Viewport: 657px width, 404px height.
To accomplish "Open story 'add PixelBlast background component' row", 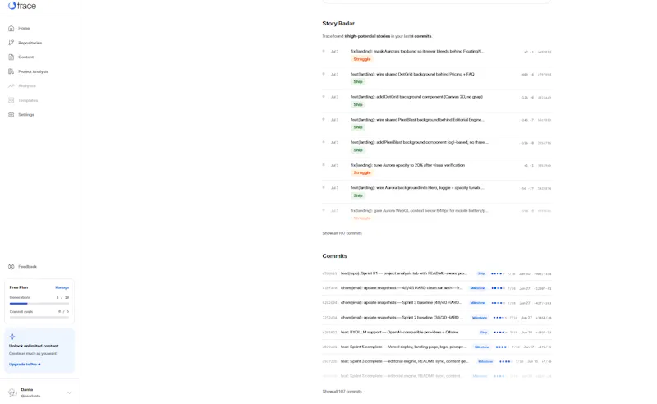I will (437, 146).
